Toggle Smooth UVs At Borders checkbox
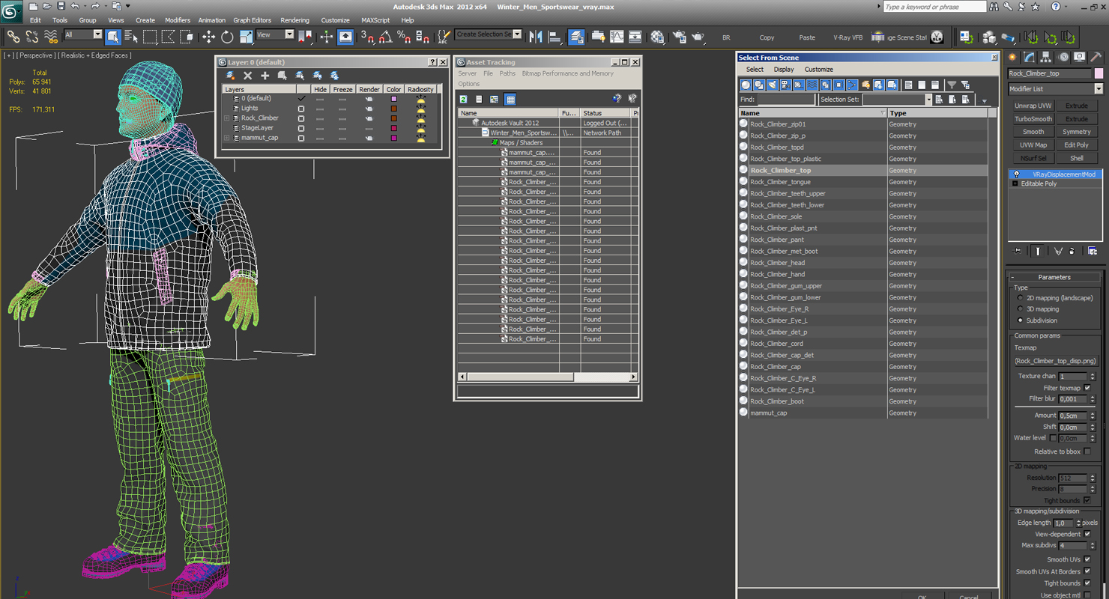 [x=1087, y=571]
